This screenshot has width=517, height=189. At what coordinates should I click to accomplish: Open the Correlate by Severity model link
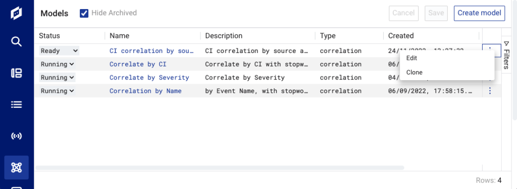tap(149, 78)
